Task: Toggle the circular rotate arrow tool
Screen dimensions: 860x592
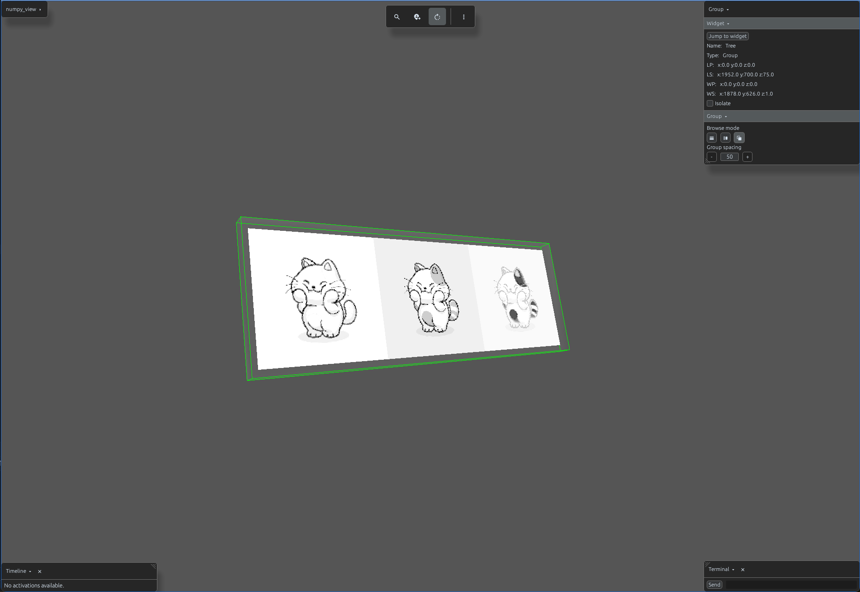Action: point(437,17)
